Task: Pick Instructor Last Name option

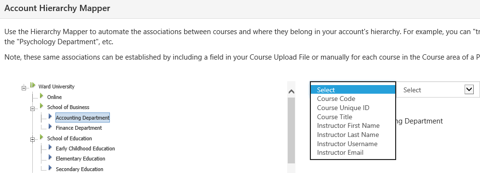Action: tap(348, 135)
